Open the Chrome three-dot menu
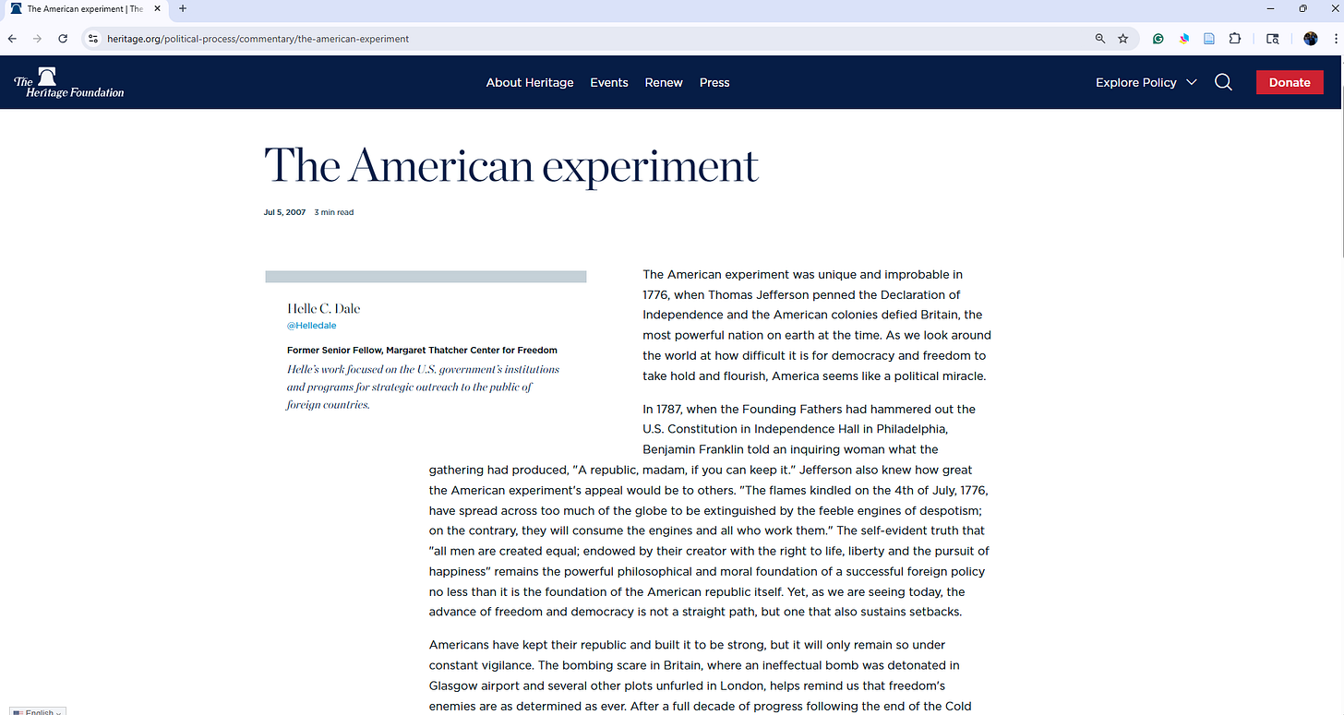The height and width of the screenshot is (715, 1344). [x=1335, y=39]
